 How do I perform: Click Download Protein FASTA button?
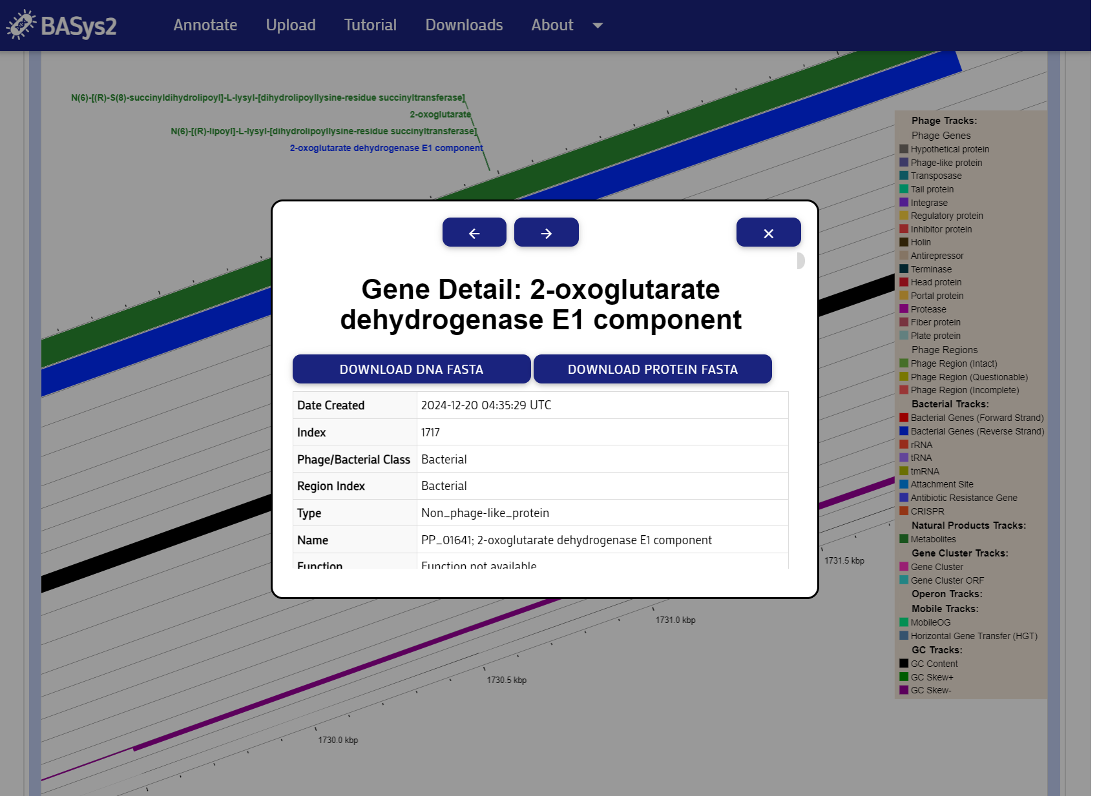click(x=652, y=369)
